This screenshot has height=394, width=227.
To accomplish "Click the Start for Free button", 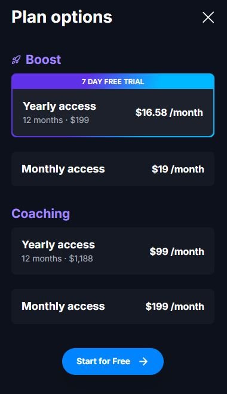I will pyautogui.click(x=113, y=361).
